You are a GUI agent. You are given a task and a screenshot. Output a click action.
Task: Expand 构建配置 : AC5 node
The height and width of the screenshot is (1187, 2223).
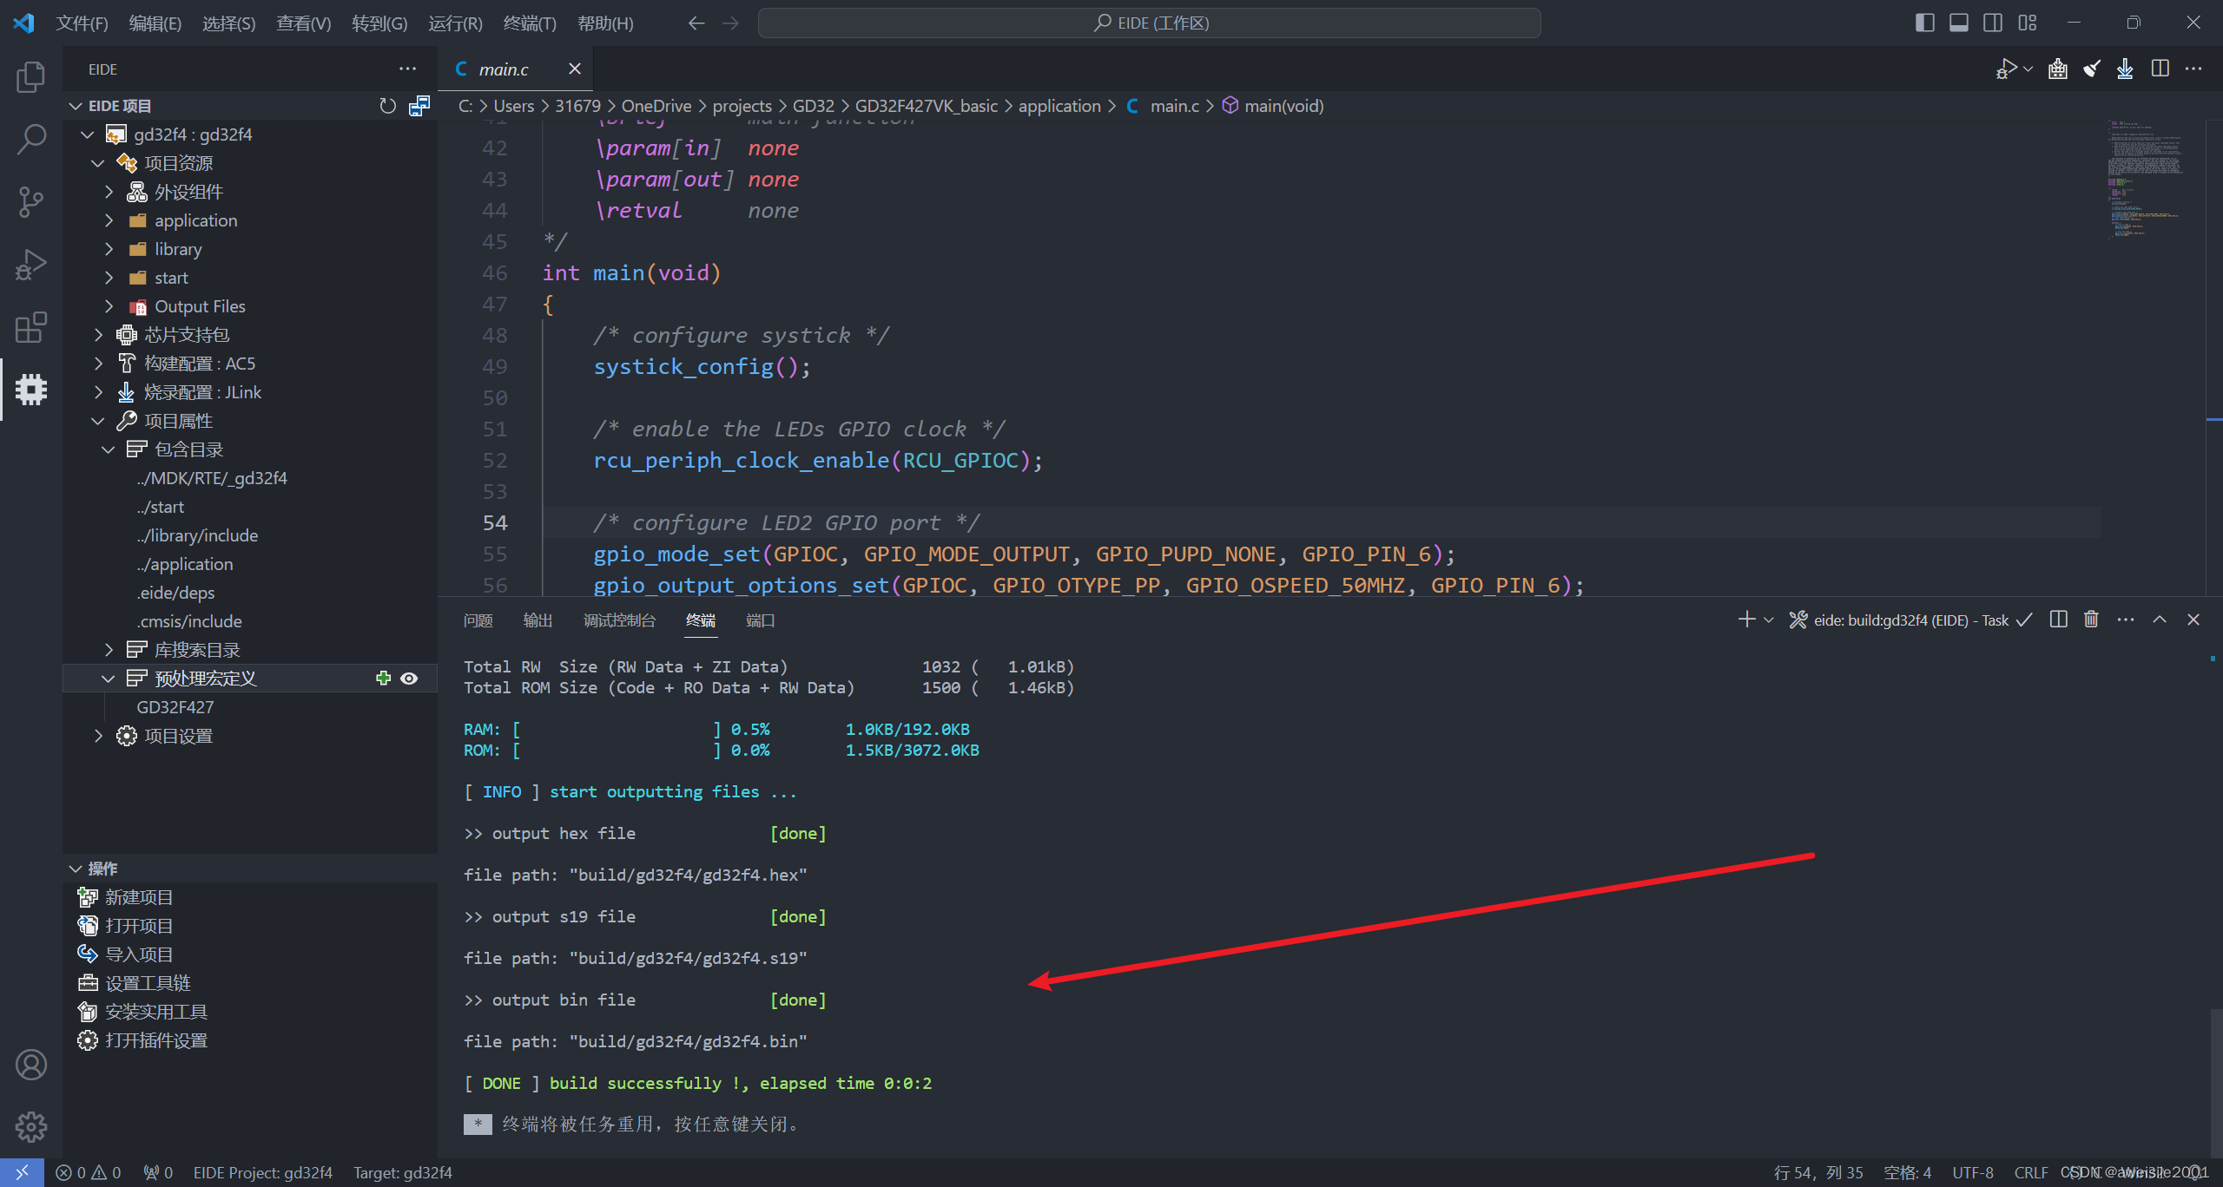[98, 364]
